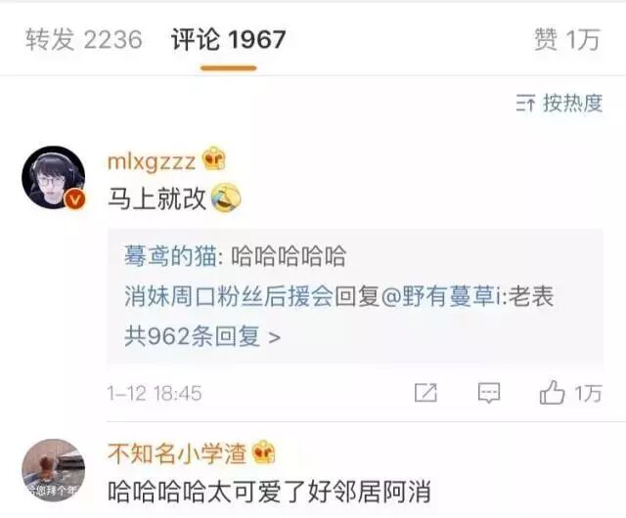626x518 pixels.
Task: Click the repost icon under the mlxgzzz comment
Action: click(426, 393)
